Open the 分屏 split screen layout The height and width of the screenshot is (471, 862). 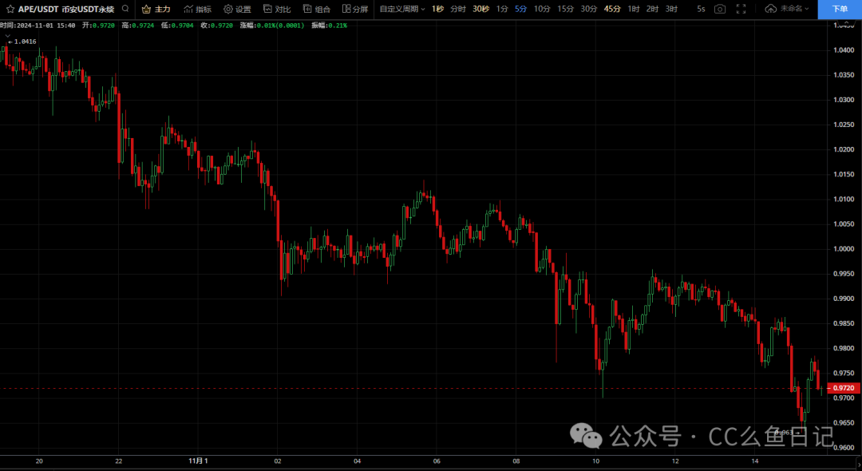pos(355,9)
